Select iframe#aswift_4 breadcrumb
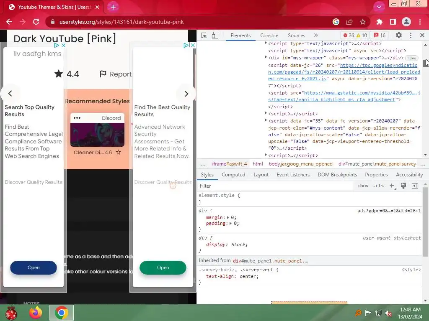The height and width of the screenshot is (321, 429). 229,164
